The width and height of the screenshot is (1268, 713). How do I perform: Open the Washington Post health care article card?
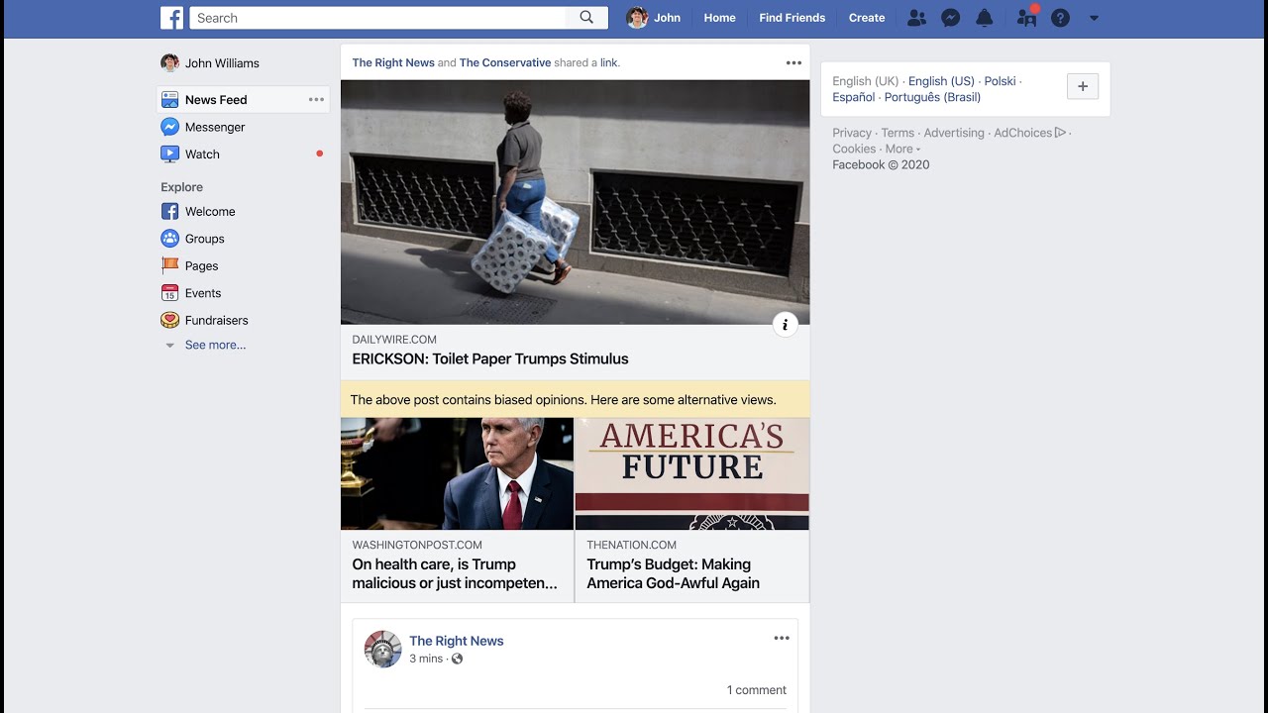click(457, 510)
